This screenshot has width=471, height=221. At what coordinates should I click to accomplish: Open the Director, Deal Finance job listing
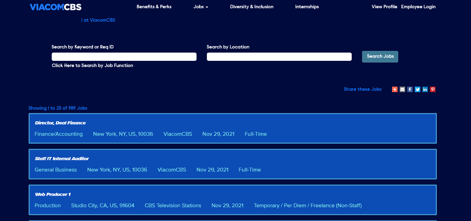[60, 123]
